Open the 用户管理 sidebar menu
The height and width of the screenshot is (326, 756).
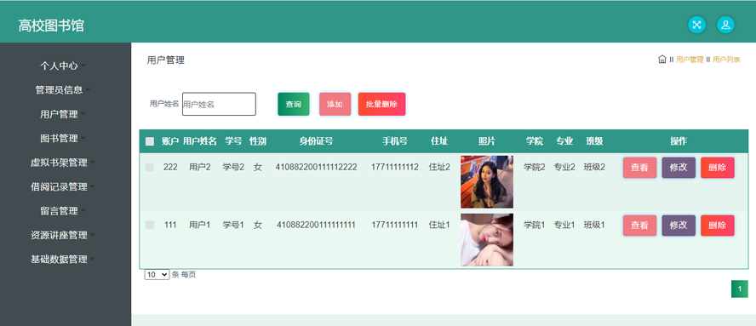pos(63,114)
